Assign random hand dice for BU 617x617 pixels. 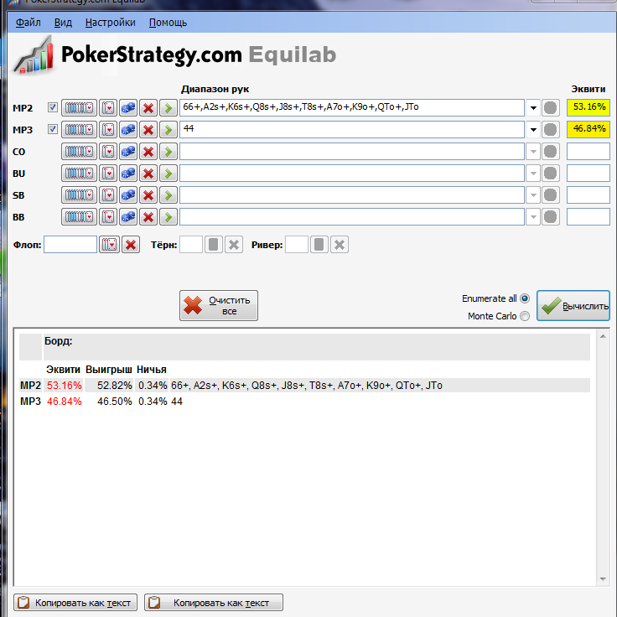[128, 174]
